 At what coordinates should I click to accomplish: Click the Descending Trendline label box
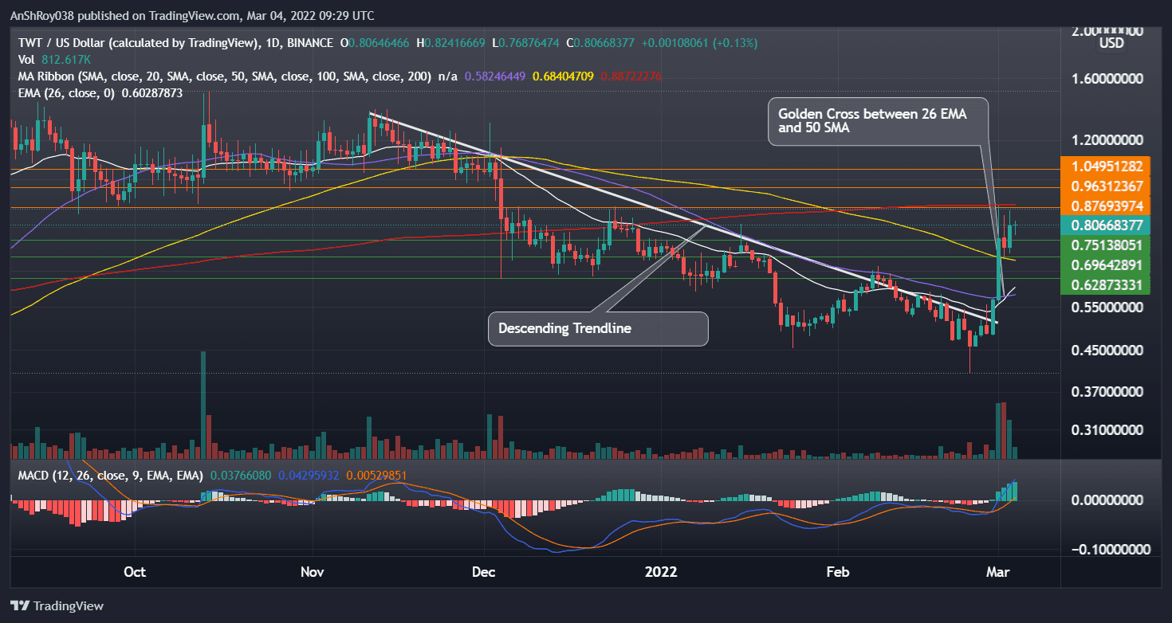[x=597, y=328]
